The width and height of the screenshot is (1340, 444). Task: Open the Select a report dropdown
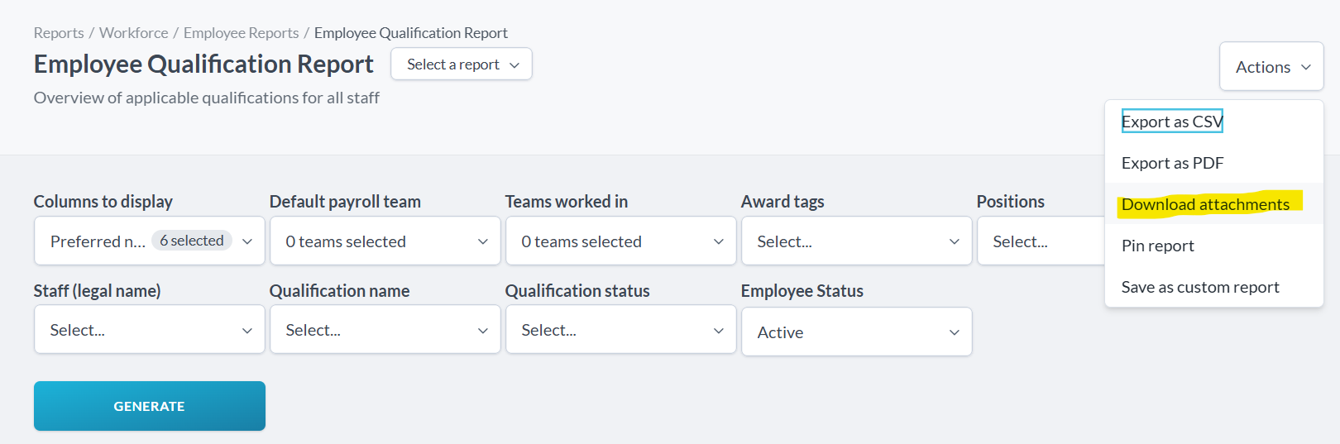click(x=462, y=64)
